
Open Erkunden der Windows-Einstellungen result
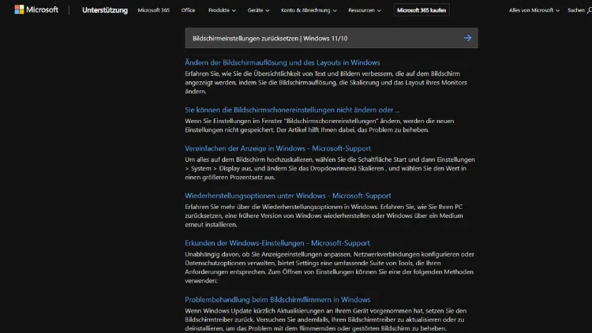(277, 243)
